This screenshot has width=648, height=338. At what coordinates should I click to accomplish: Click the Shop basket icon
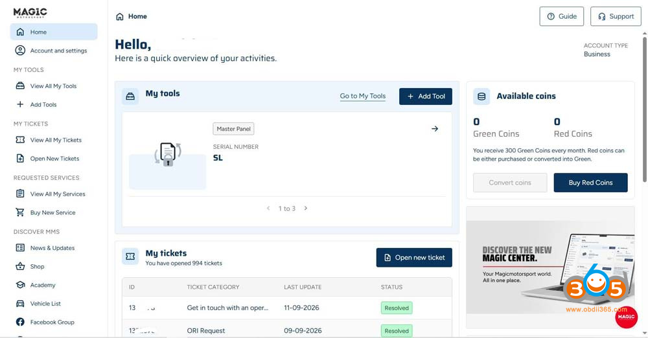(x=20, y=267)
